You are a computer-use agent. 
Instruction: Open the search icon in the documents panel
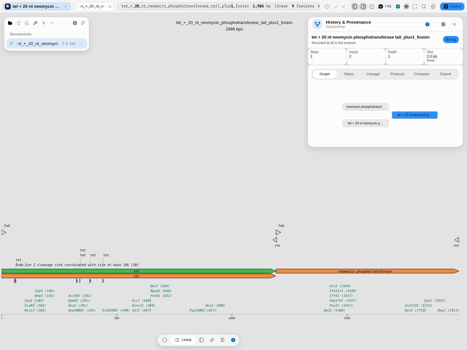tap(27, 23)
